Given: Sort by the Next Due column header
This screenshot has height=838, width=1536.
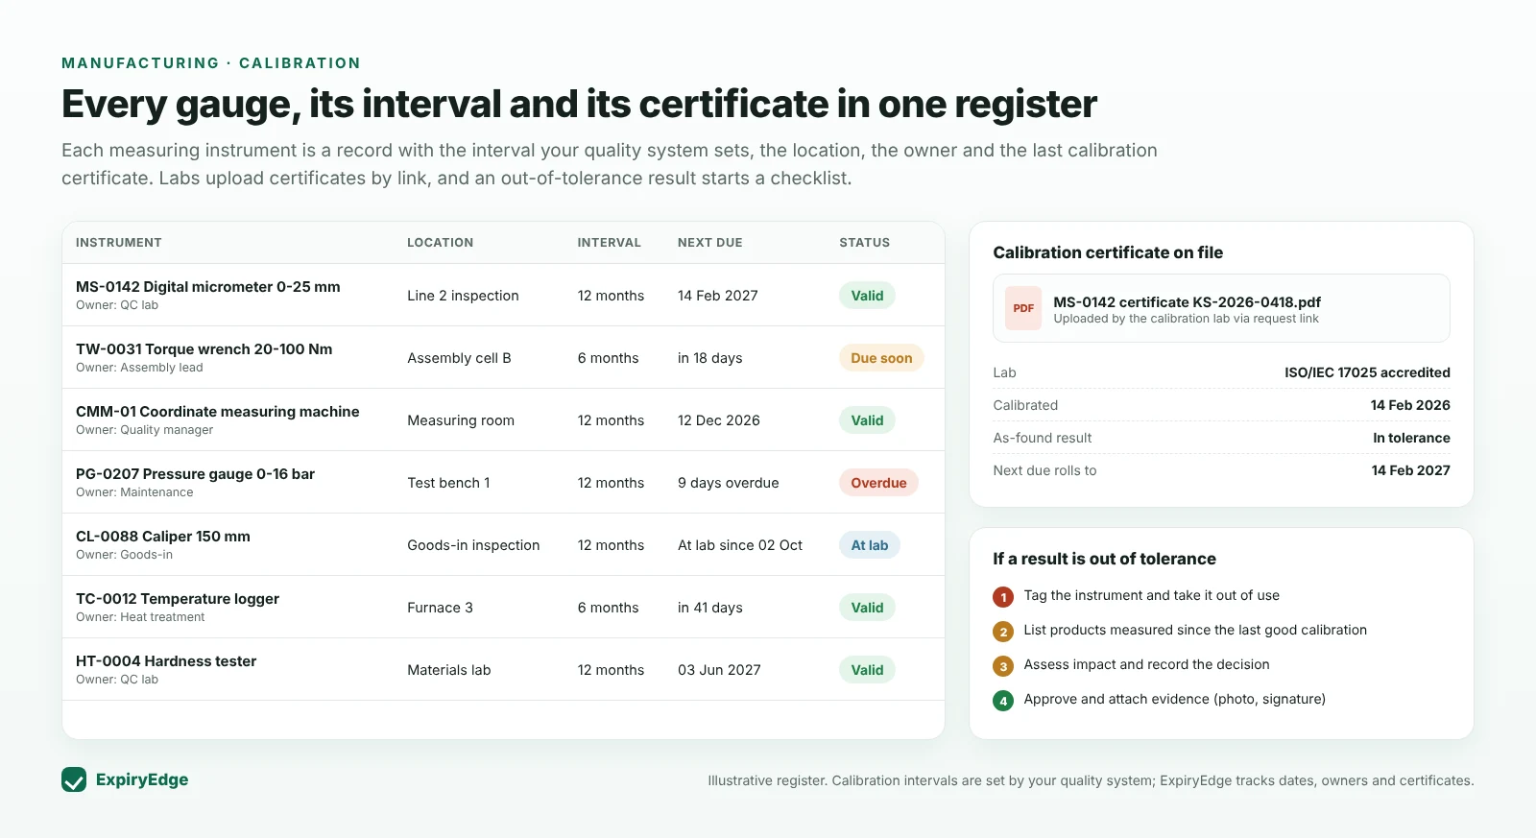Looking at the screenshot, I should coord(710,243).
